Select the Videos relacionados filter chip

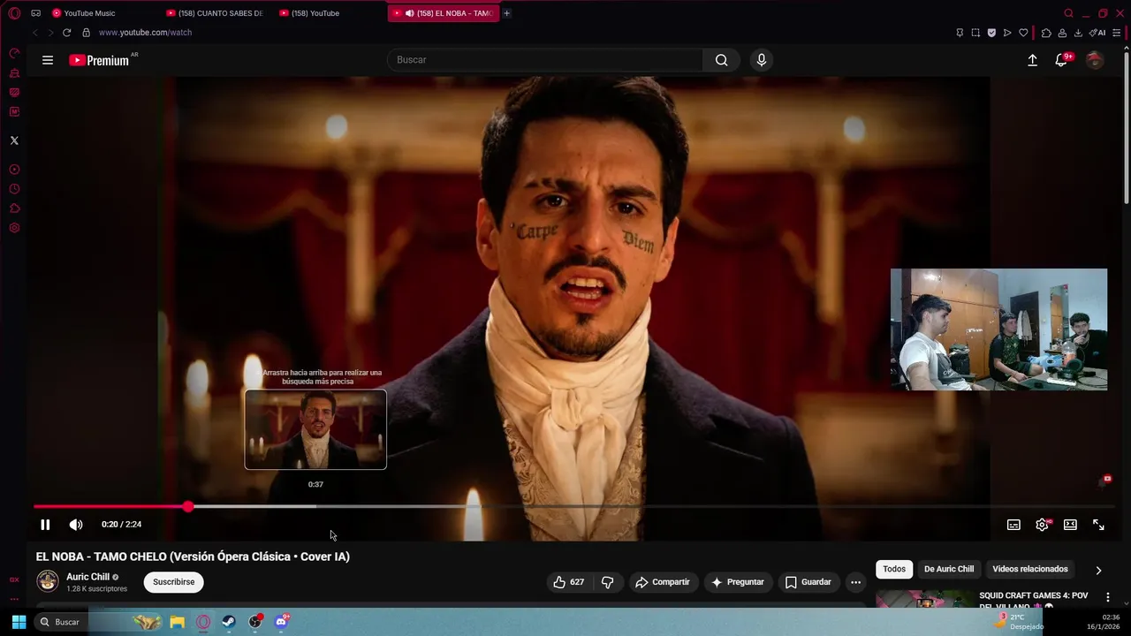pyautogui.click(x=1030, y=569)
